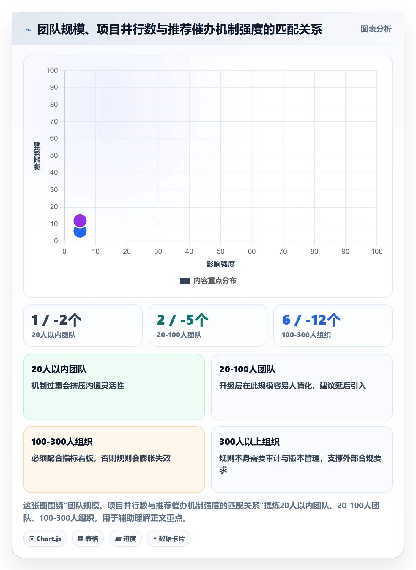Select the "6 / -12个" stat value
Screen dimensions: 416x570
click(311, 320)
